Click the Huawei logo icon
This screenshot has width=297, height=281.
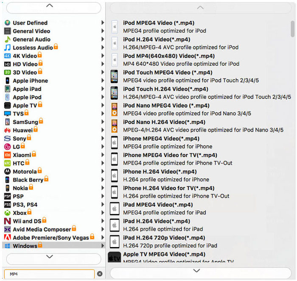(7, 130)
